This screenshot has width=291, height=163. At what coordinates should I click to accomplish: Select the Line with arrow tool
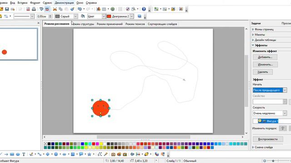[6, 154]
